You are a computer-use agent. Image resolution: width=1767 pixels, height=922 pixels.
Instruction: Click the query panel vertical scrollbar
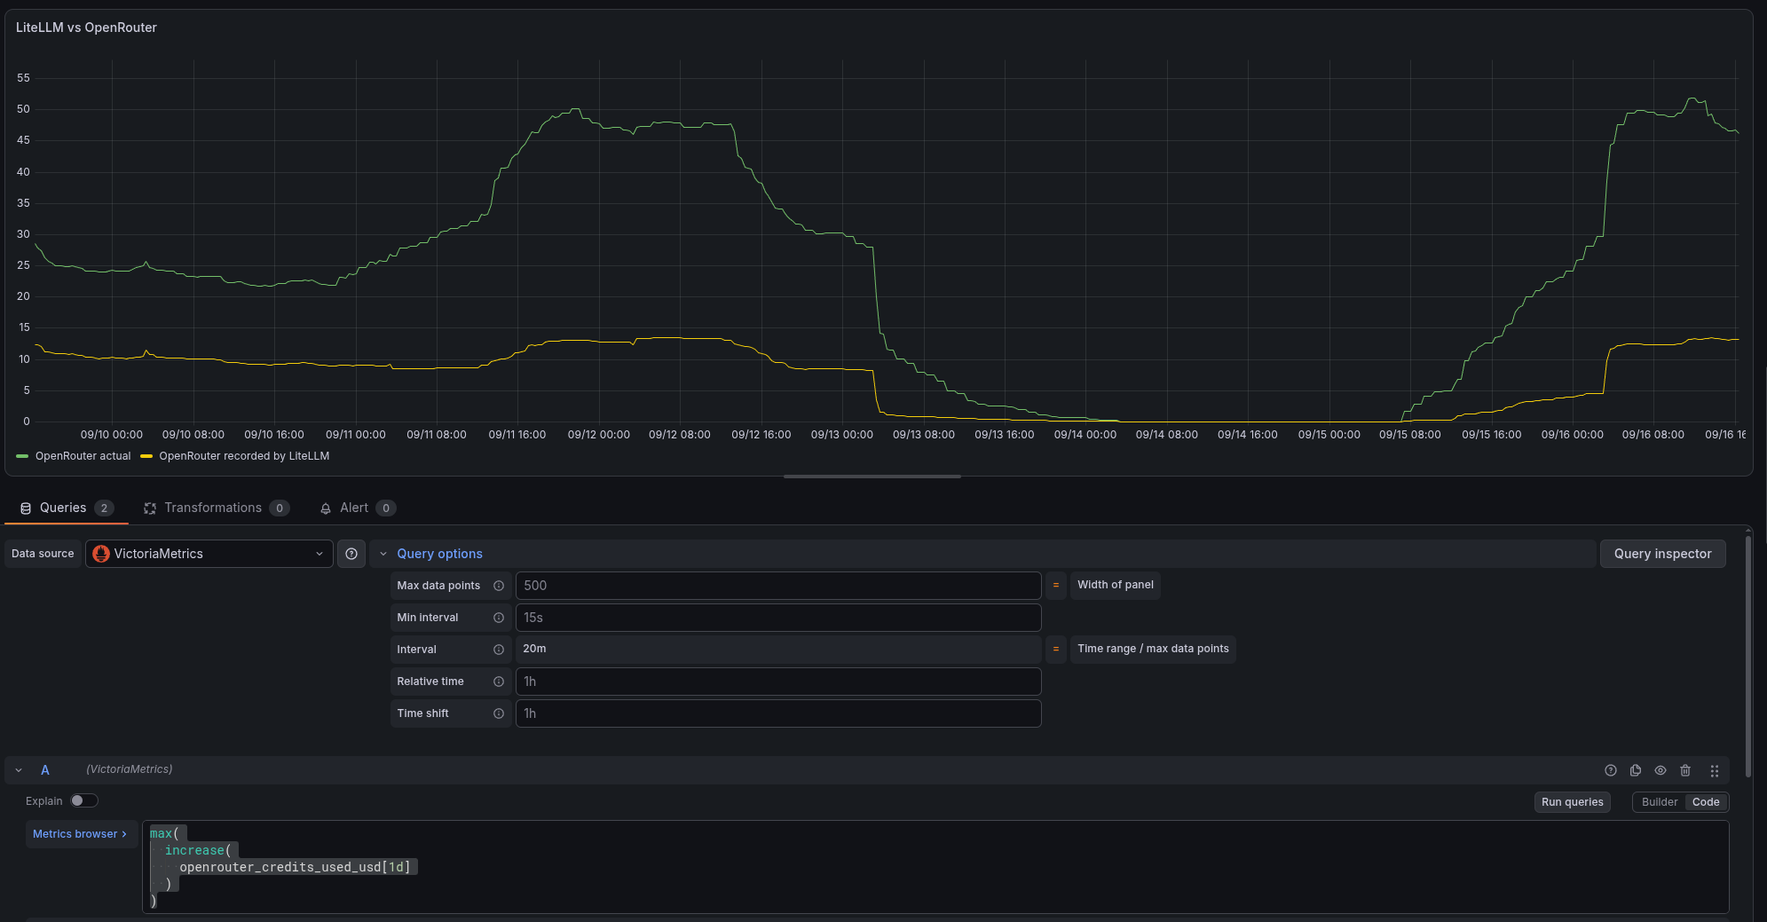(x=1748, y=657)
